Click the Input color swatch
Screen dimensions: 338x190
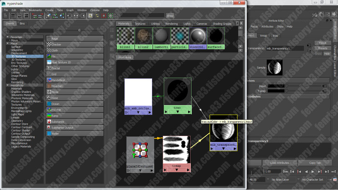coord(276,86)
